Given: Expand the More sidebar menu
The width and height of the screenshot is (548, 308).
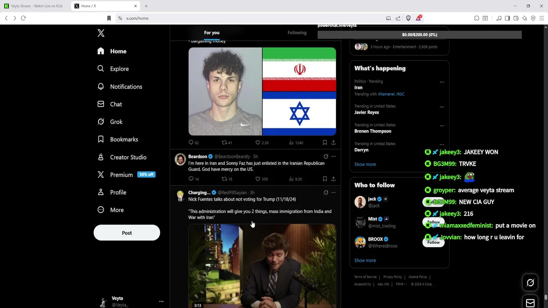Looking at the screenshot, I should [110, 210].
